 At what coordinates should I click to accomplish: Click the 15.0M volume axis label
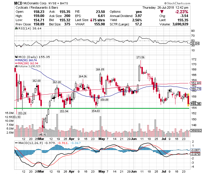click(x=9, y=113)
